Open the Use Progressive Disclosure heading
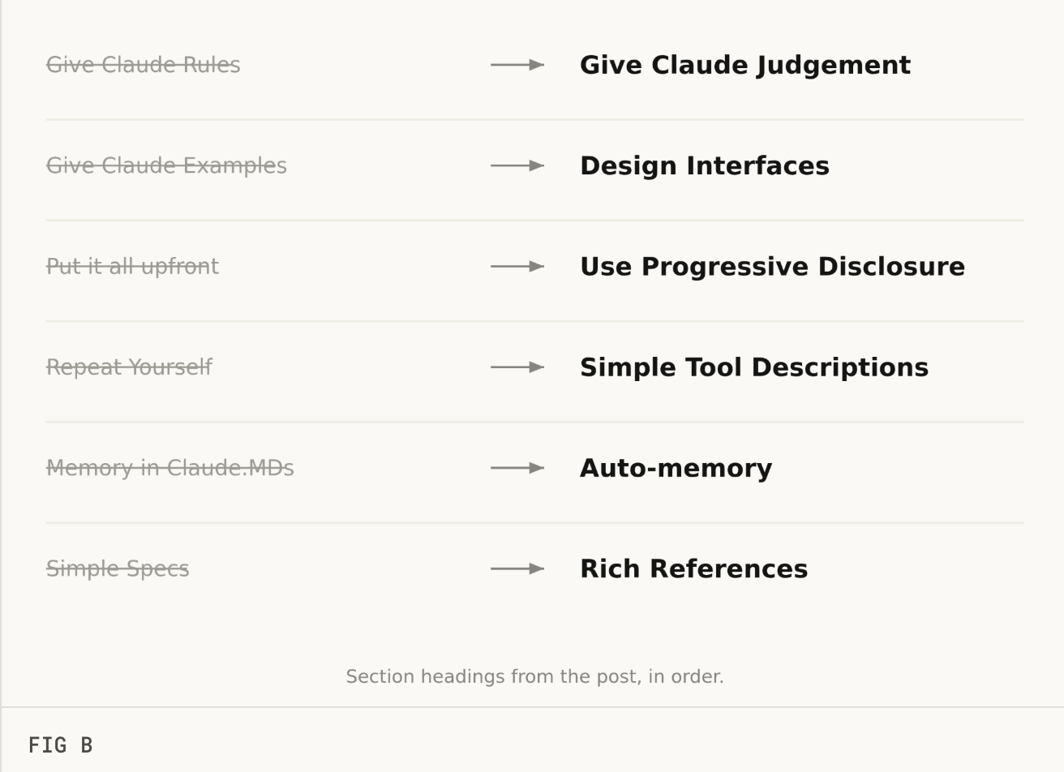The height and width of the screenshot is (772, 1064). pos(773,267)
